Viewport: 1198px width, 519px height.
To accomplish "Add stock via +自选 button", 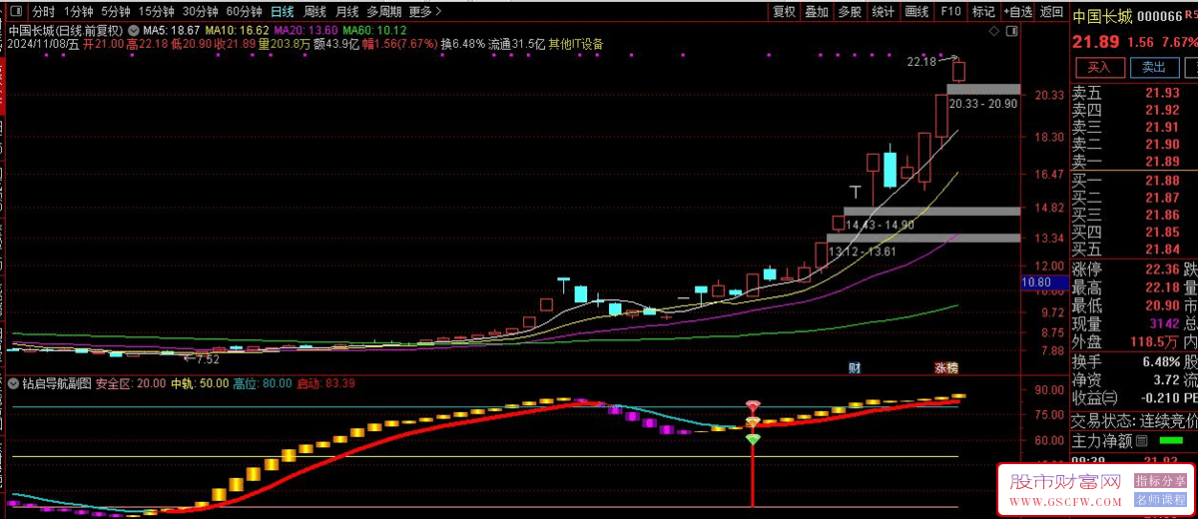I will [1017, 12].
